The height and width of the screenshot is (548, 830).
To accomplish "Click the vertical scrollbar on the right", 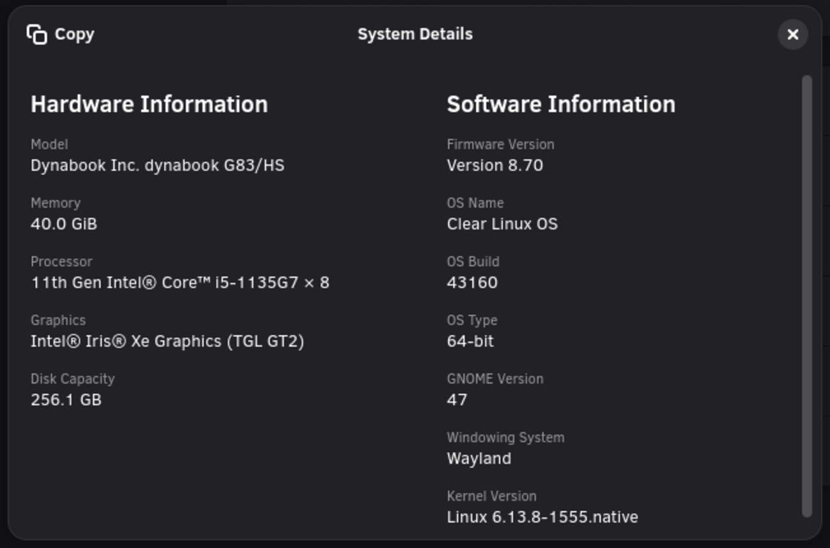I will click(807, 294).
